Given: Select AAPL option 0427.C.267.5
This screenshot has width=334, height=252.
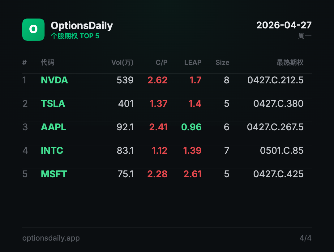Looking at the screenshot, I should (275, 127).
